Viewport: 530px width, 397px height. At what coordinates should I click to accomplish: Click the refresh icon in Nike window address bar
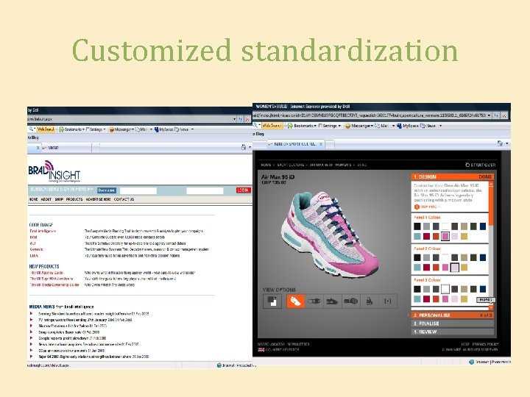coord(496,115)
